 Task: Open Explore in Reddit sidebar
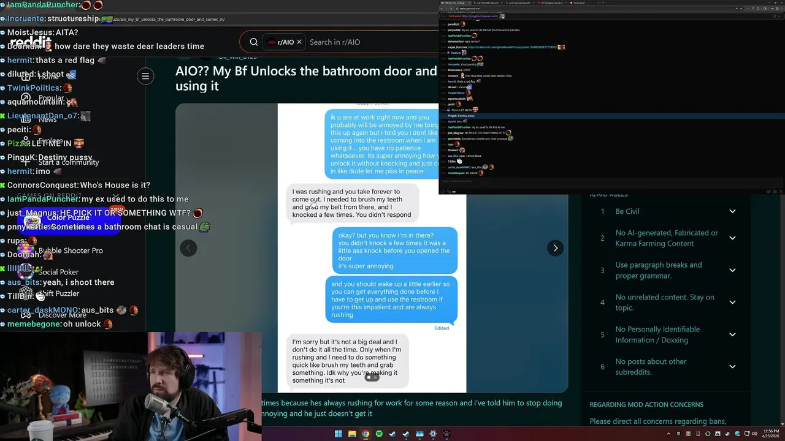[42, 141]
